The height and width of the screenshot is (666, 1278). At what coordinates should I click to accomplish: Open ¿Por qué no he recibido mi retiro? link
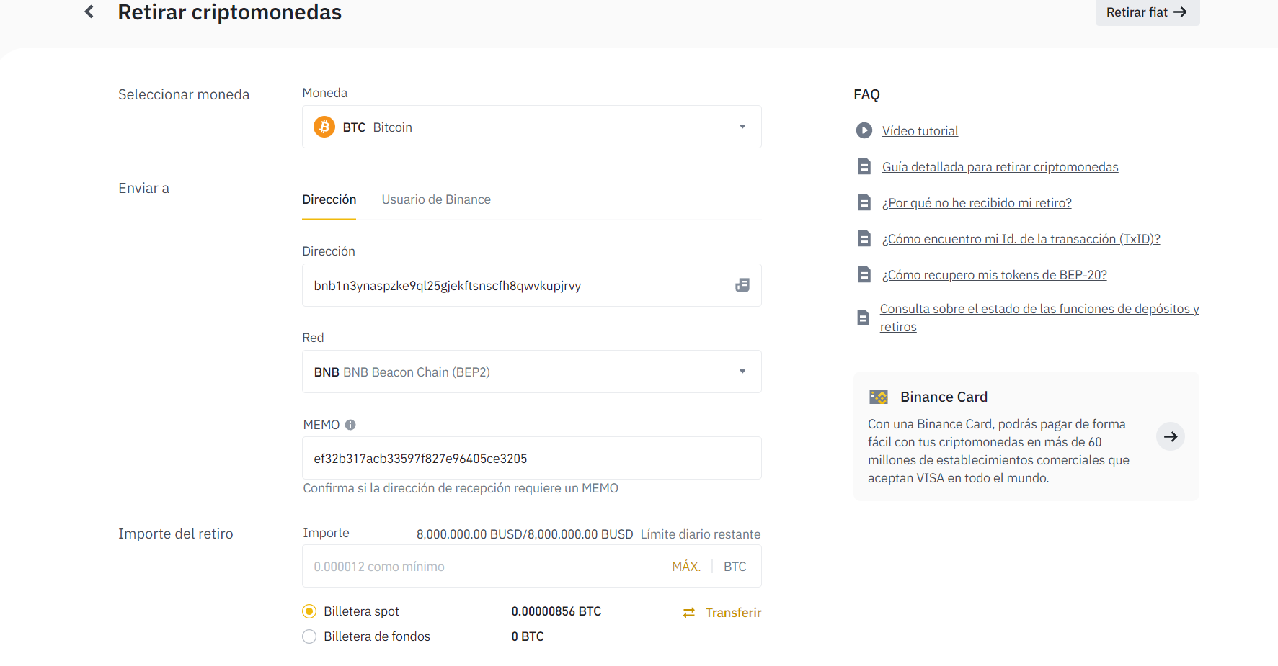[x=977, y=203]
